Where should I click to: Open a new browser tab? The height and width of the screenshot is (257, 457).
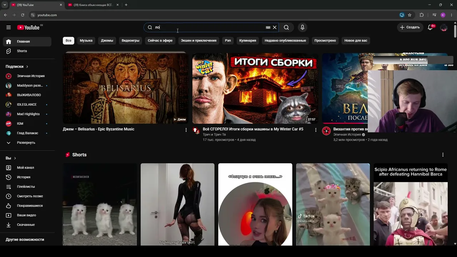click(x=126, y=5)
